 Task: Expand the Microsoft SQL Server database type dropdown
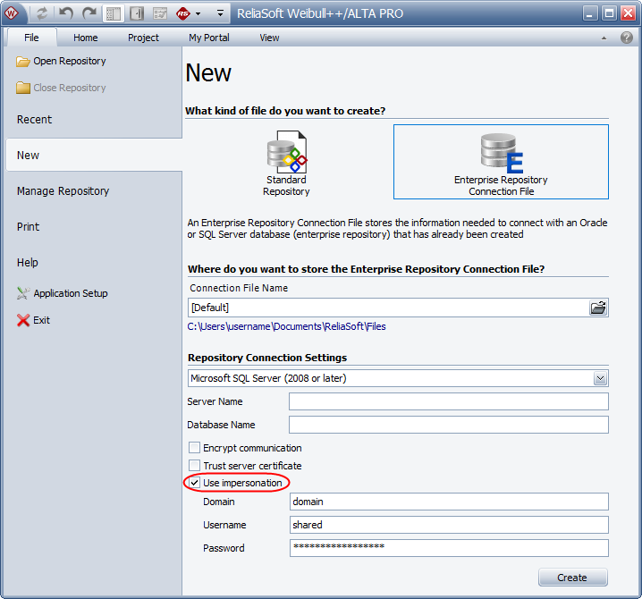[600, 378]
